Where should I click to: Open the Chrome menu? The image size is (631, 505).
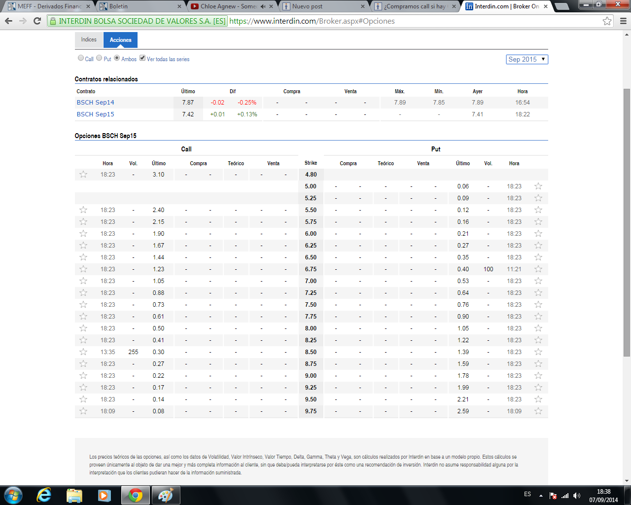click(x=623, y=21)
